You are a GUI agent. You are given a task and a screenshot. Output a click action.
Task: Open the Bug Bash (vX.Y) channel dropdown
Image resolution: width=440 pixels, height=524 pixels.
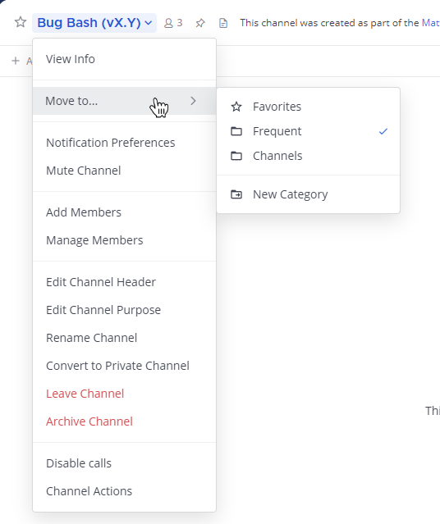click(x=94, y=23)
